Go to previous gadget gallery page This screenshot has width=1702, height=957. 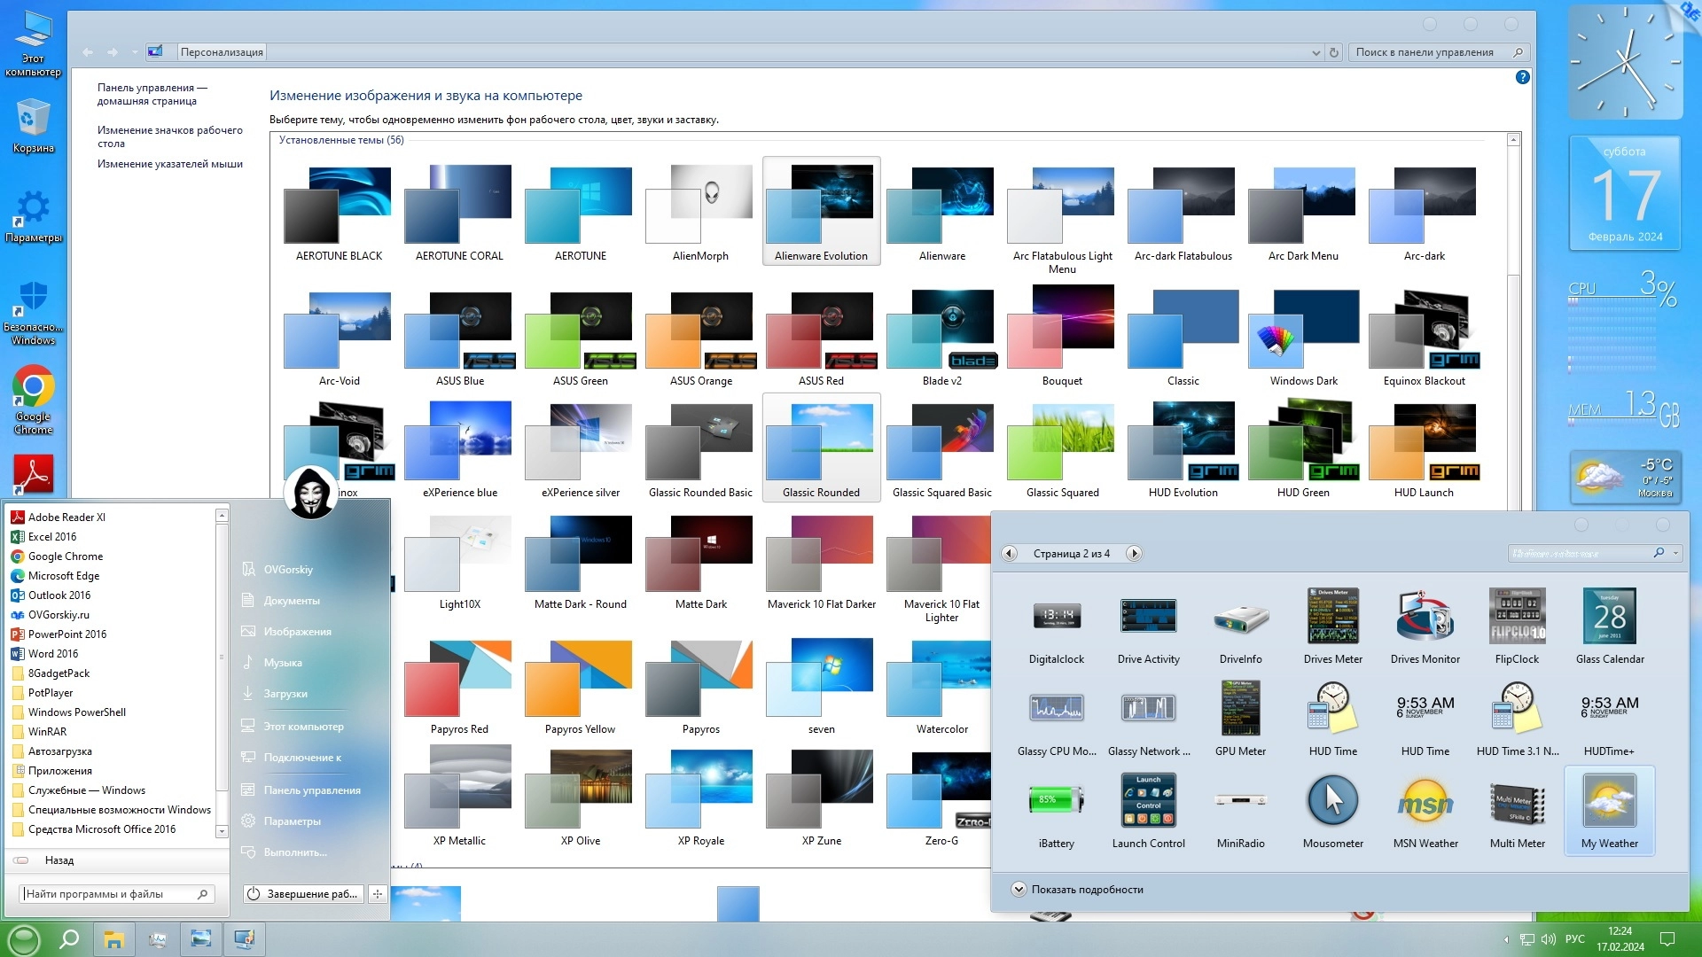click(1009, 554)
